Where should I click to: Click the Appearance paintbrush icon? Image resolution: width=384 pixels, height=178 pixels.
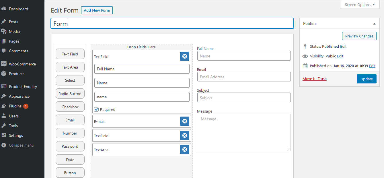[4, 96]
